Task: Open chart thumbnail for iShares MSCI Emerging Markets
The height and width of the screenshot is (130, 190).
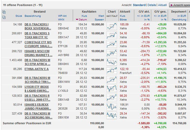Action: click(x=112, y=53)
